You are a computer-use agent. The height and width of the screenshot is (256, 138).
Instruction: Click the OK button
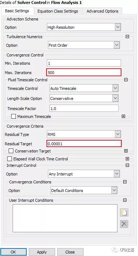coord(13,252)
